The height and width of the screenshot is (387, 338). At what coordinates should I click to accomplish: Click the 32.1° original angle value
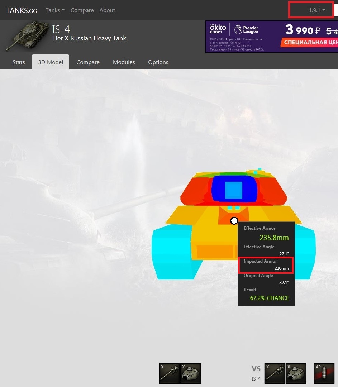tap(284, 283)
